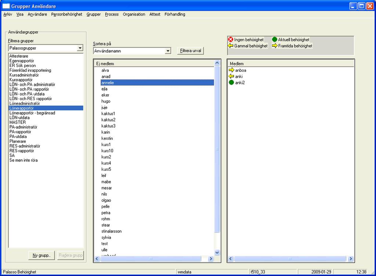Select user anad in Ej medlem list
Screen dimensions: 376x276
pos(157,77)
